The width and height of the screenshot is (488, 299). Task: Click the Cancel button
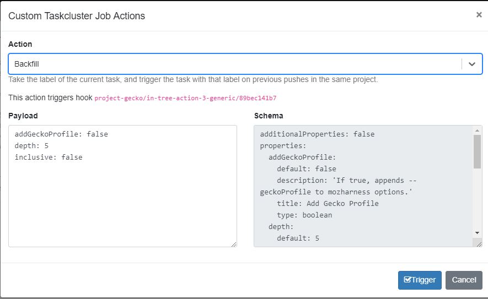464,280
